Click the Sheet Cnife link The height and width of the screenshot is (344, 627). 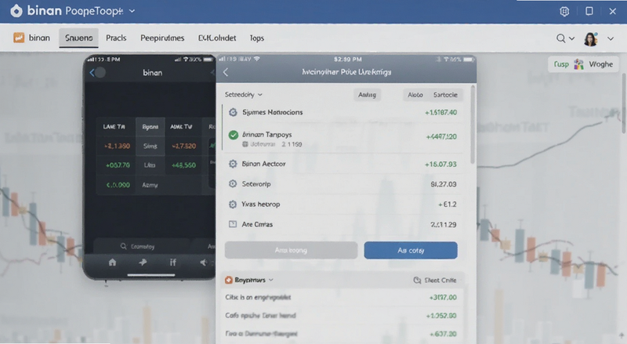pyautogui.click(x=435, y=280)
